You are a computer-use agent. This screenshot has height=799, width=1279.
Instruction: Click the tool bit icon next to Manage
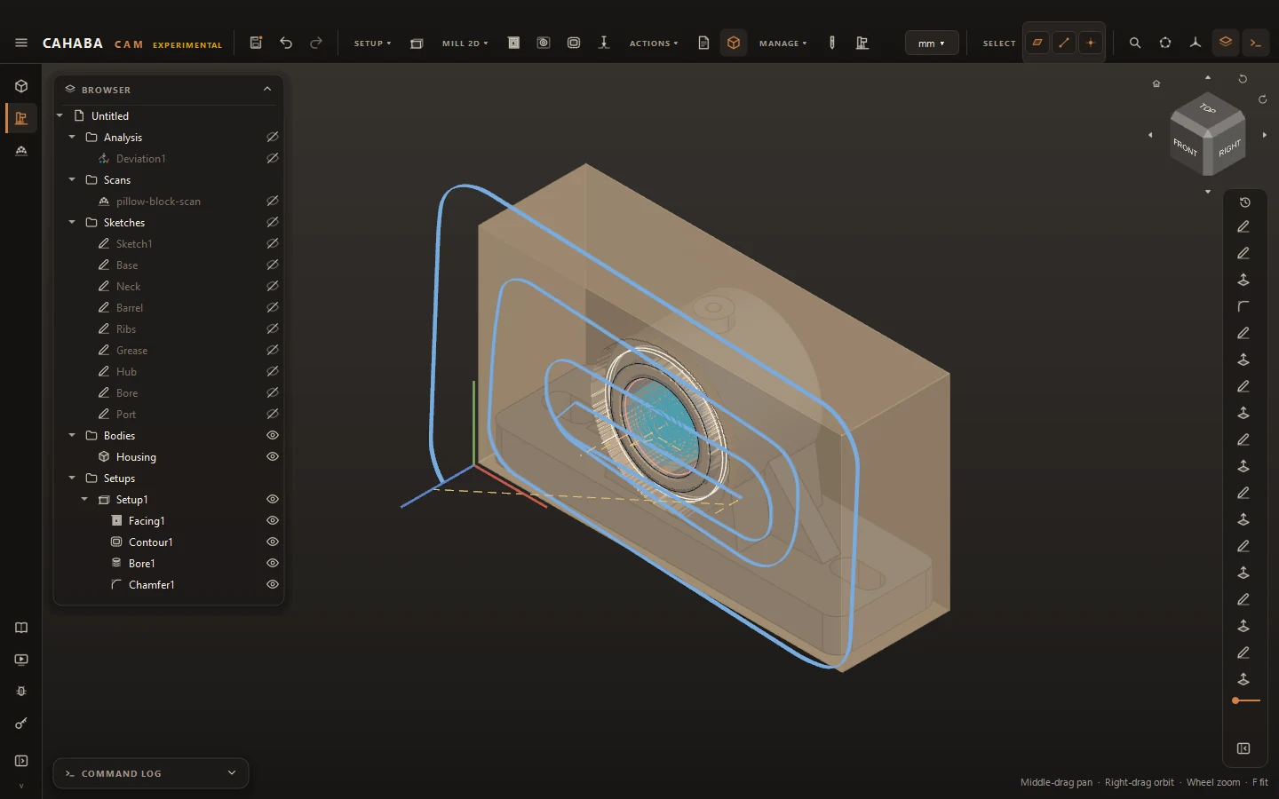click(832, 43)
